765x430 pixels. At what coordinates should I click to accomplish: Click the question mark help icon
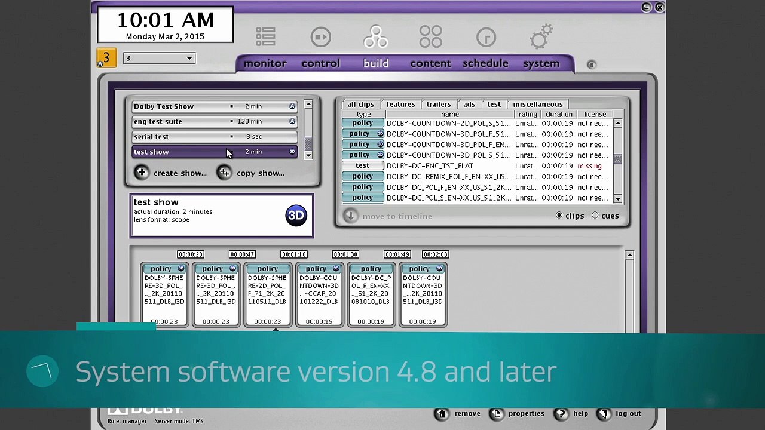tap(561, 413)
